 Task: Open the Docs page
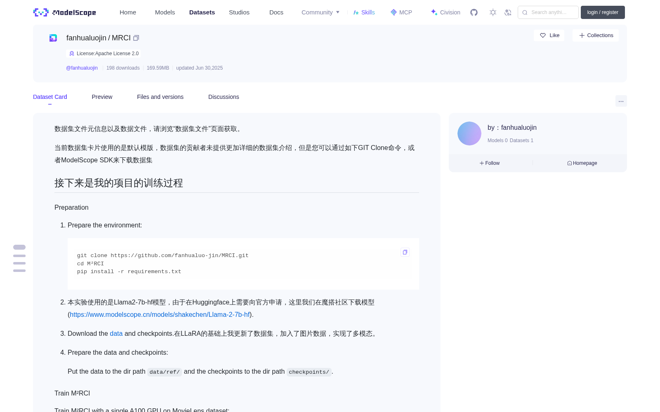point(276,12)
